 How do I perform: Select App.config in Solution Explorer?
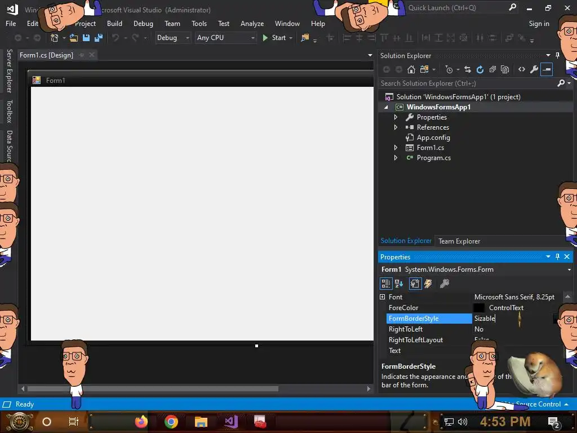coord(433,138)
